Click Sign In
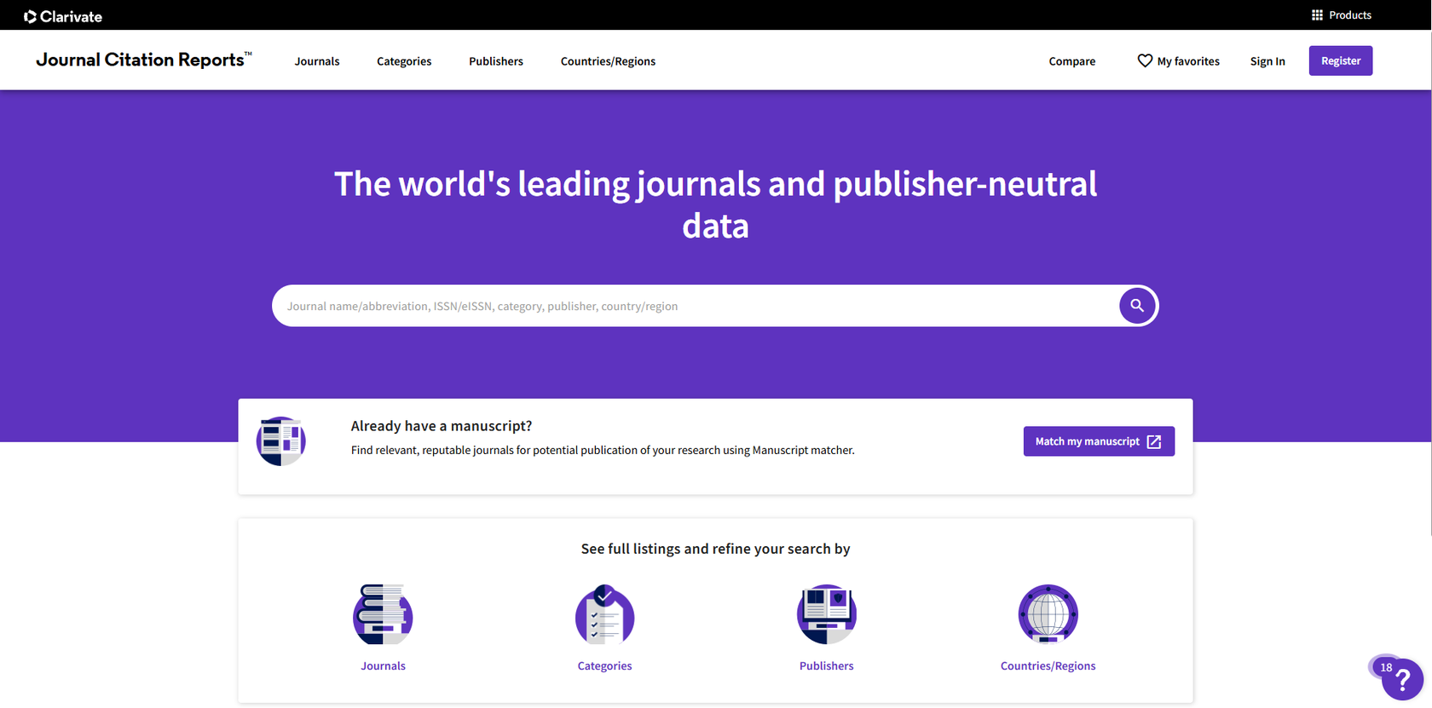Image resolution: width=1432 pixels, height=708 pixels. pyautogui.click(x=1267, y=61)
